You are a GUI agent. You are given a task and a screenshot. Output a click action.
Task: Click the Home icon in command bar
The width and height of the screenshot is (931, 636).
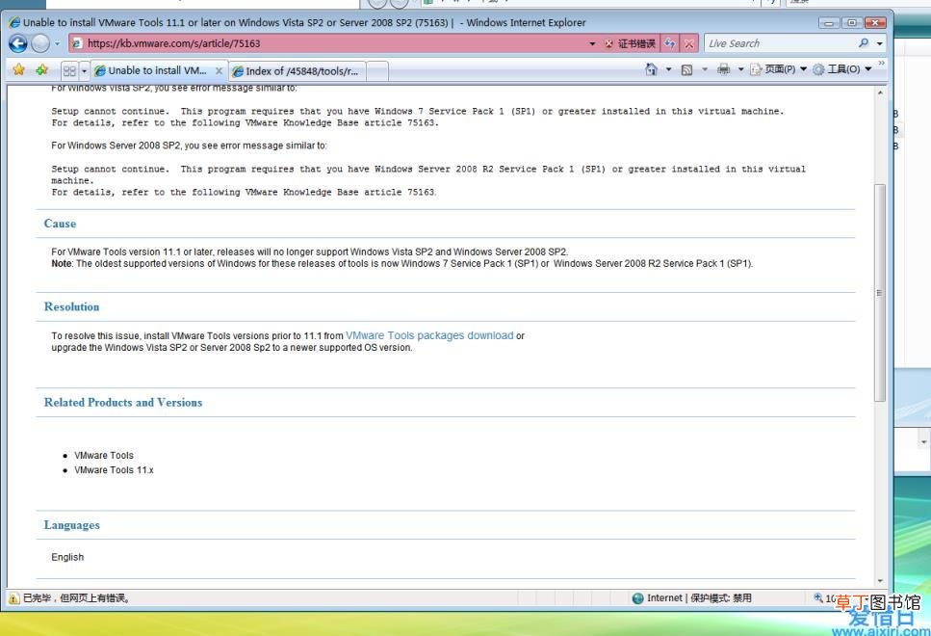pyautogui.click(x=652, y=69)
